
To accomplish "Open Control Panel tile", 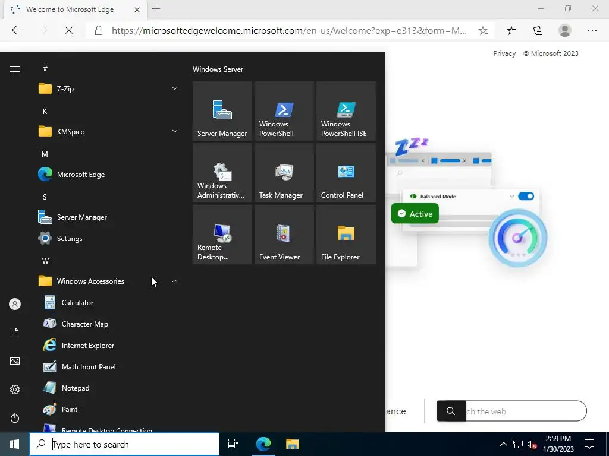I will tap(346, 173).
